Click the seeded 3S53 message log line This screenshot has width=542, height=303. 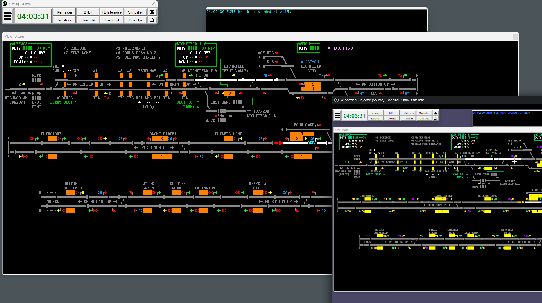click(x=249, y=12)
